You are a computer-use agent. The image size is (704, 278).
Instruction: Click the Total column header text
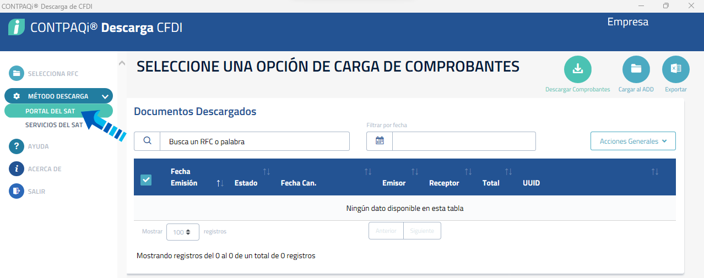491,183
